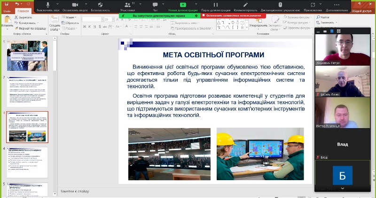Switch Zoom video panel to gallery grid view
The width and height of the screenshot is (376, 198).
pyautogui.click(x=338, y=31)
